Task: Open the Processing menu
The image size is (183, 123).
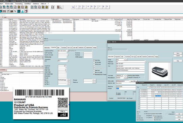Action: pyautogui.click(x=19, y=4)
